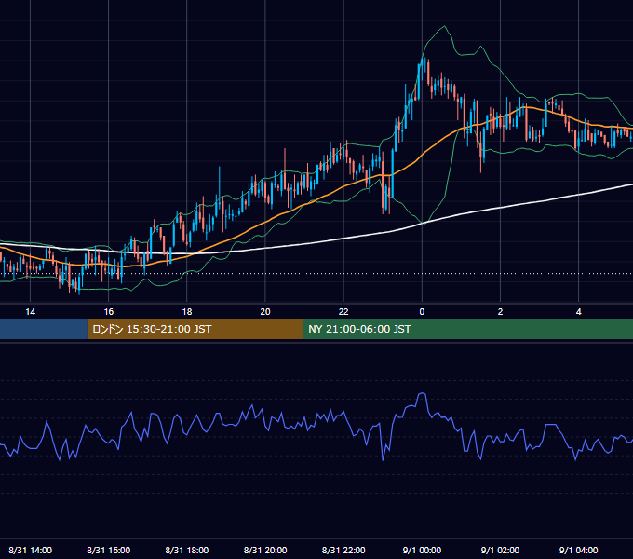Click the price chart axis label 16

(109, 312)
